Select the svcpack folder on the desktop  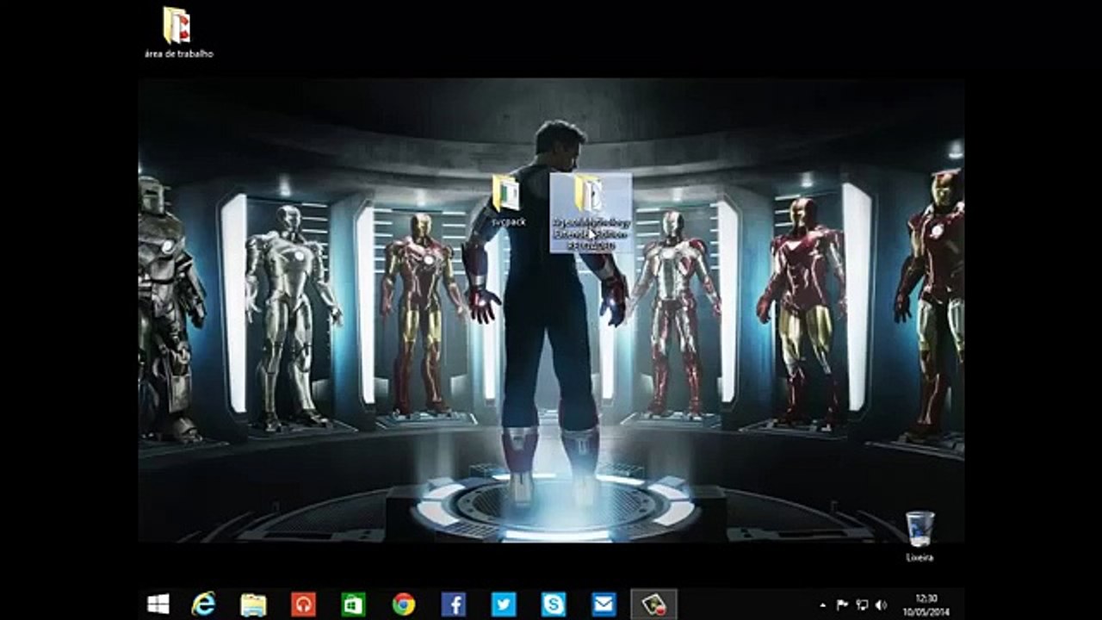(x=508, y=202)
